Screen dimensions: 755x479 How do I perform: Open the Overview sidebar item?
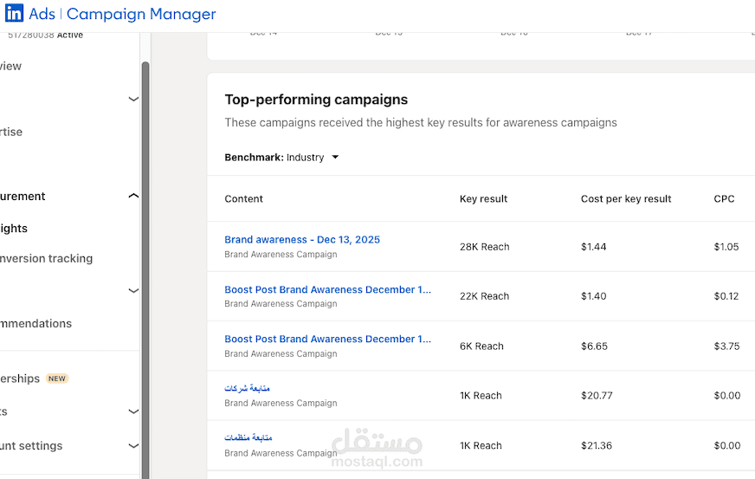11,66
